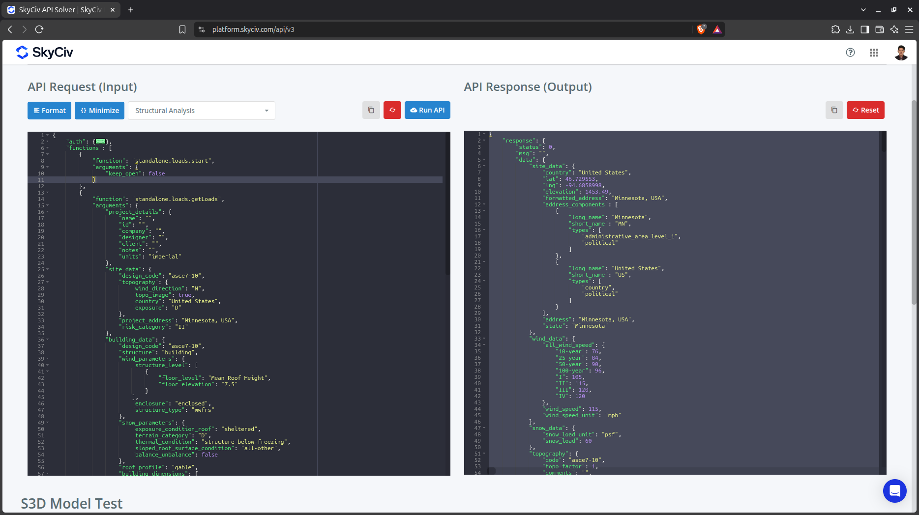The width and height of the screenshot is (919, 515).
Task: Click the page vertical scrollbar
Action: (x=914, y=201)
